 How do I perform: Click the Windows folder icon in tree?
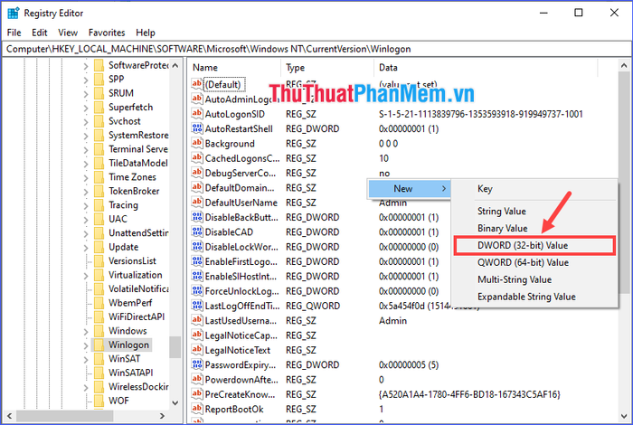click(x=99, y=331)
